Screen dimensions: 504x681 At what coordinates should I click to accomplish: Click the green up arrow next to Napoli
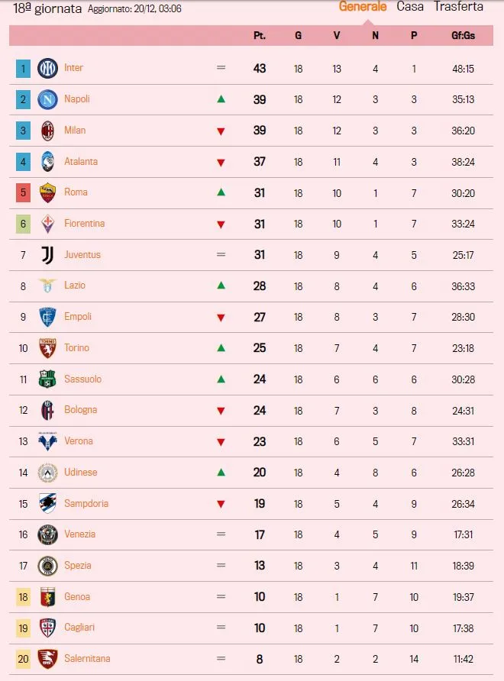tap(221, 98)
